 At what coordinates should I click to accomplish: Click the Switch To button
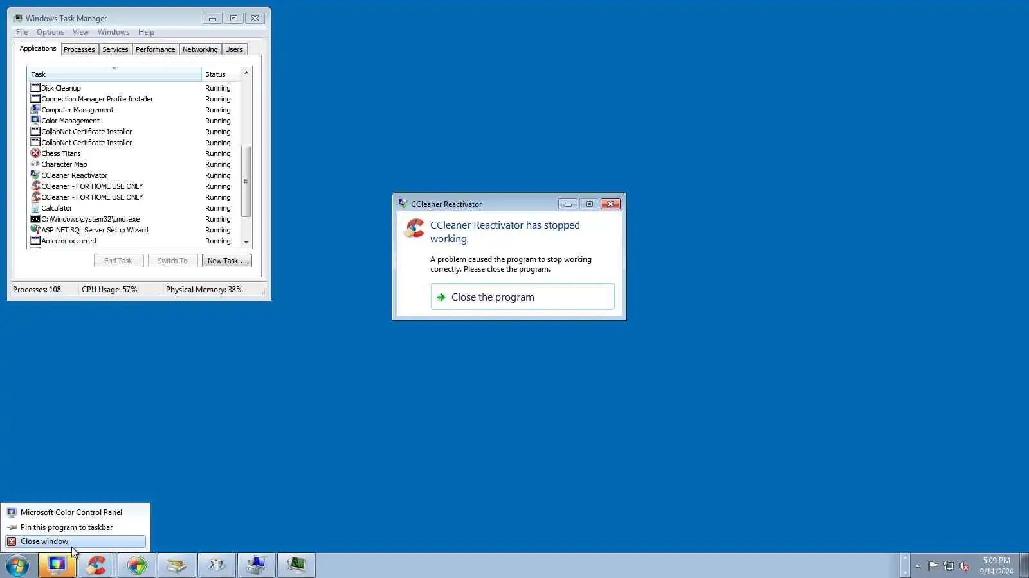172,261
